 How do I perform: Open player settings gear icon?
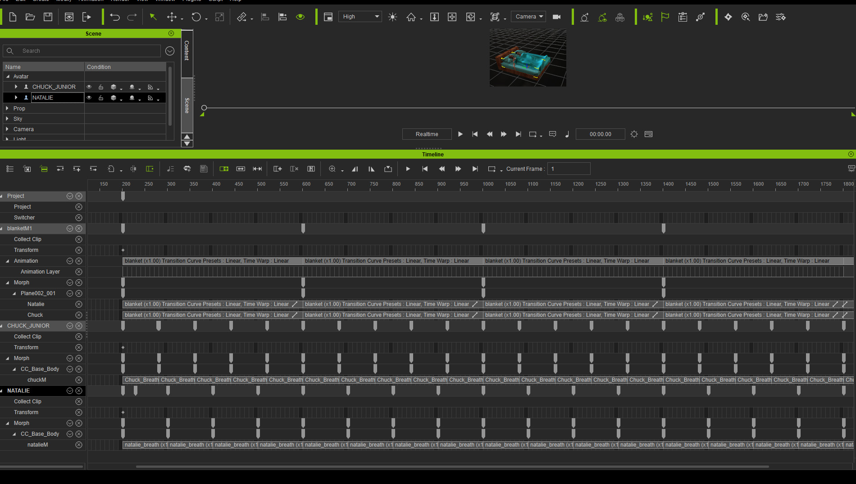click(x=634, y=134)
